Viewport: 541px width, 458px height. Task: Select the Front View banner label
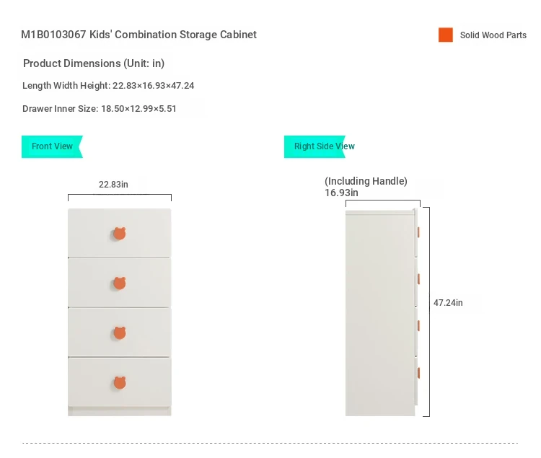click(52, 146)
